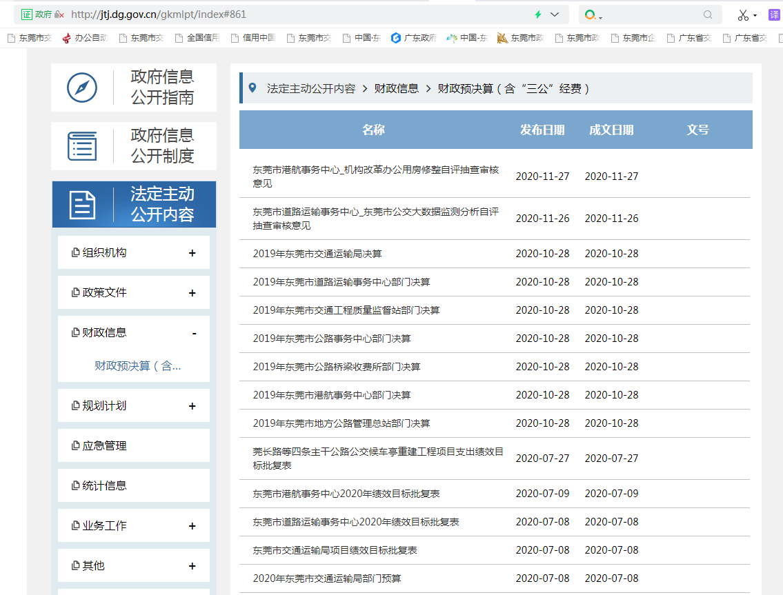Expand the 业务工作 plus sign

pos(192,526)
